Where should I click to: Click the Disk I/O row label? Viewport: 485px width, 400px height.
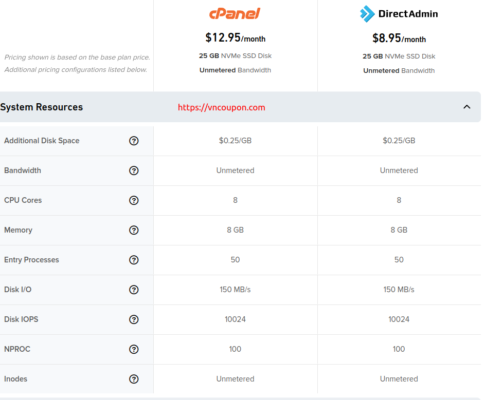[x=17, y=290]
